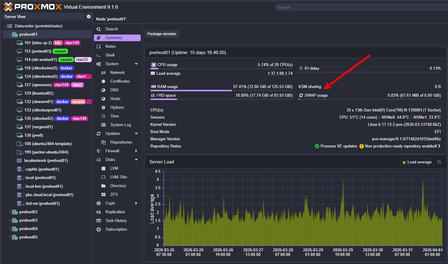Open the Server View dropdown
The image size is (448, 264).
point(43,17)
